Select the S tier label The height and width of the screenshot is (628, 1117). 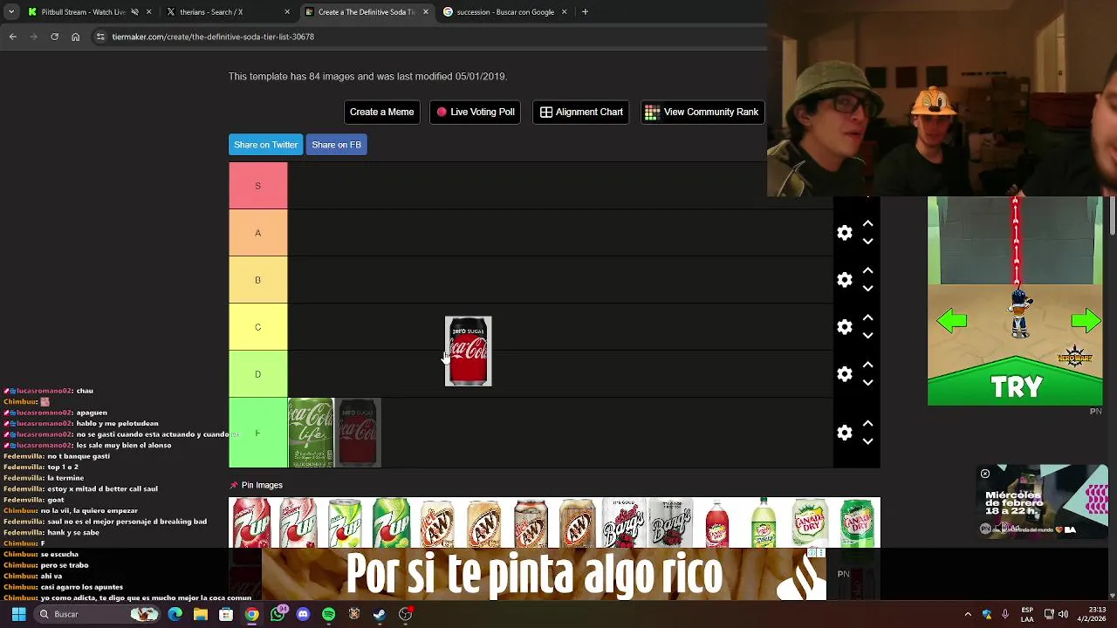tap(257, 186)
